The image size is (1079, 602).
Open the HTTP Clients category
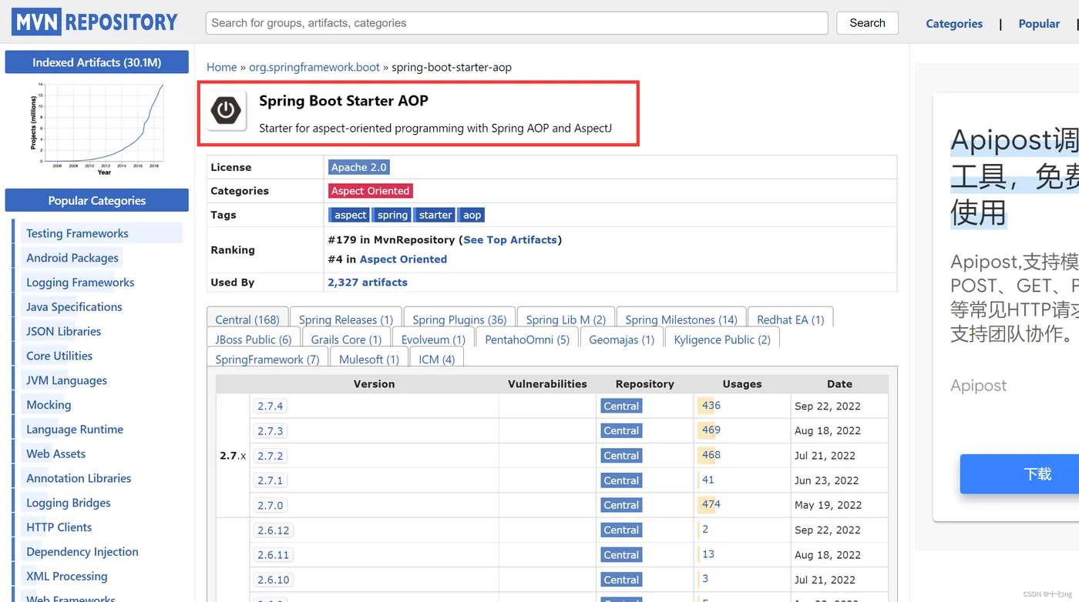click(59, 527)
